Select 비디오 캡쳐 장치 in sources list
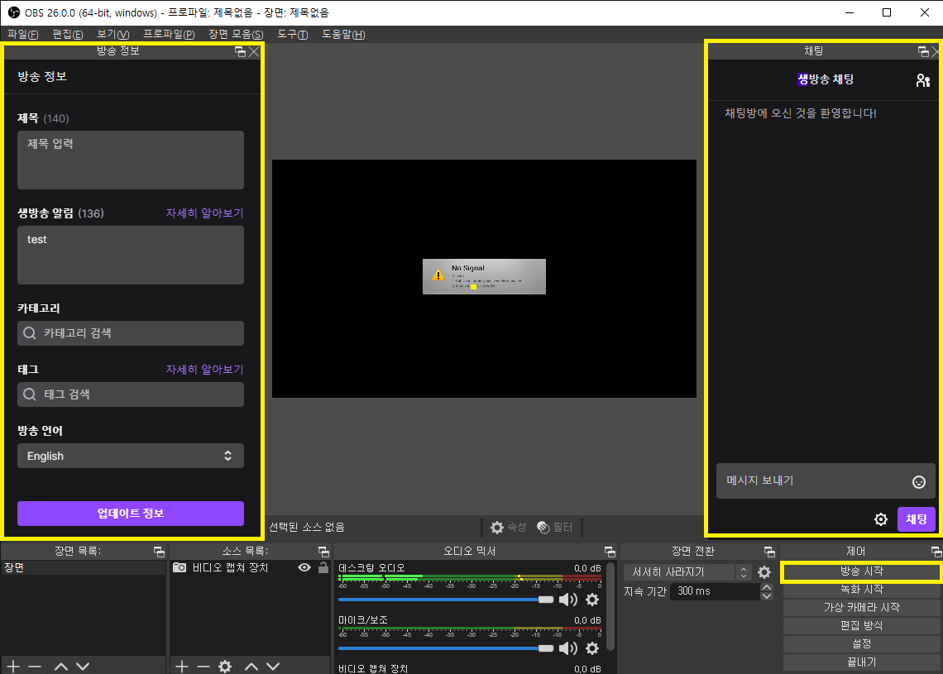The height and width of the screenshot is (674, 943). [232, 567]
